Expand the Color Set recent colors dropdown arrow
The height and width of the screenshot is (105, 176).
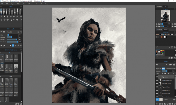[x=175, y=35]
